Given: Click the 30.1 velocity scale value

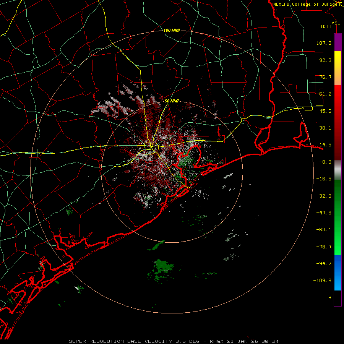Looking at the screenshot, I should pyautogui.click(x=325, y=128).
